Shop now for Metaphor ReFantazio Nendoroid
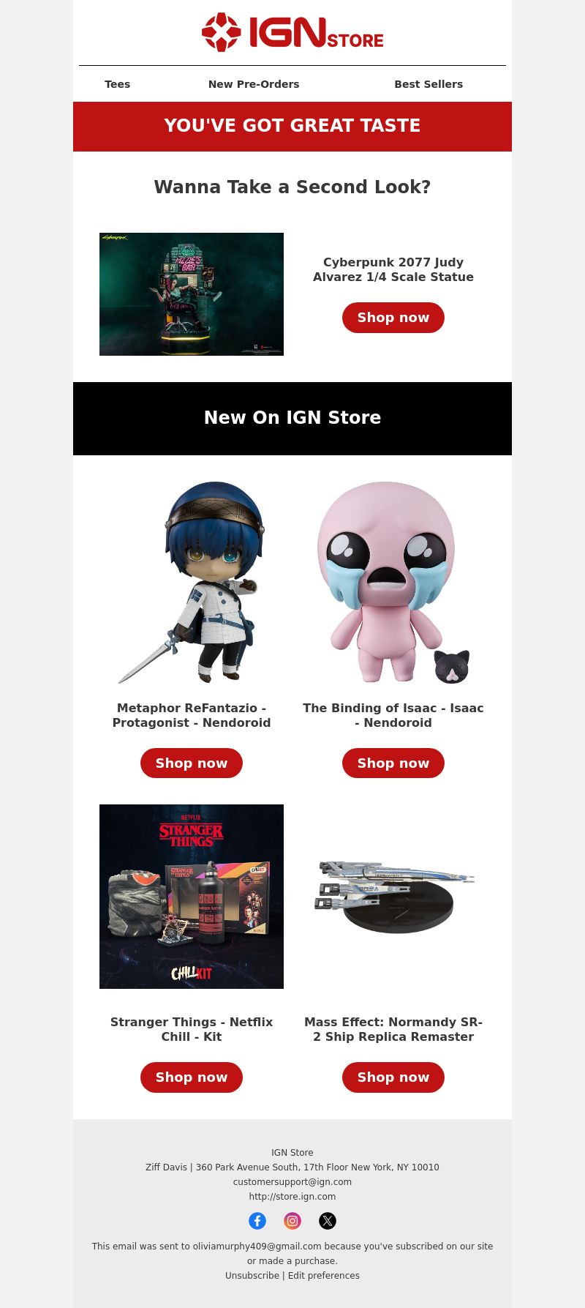This screenshot has width=585, height=1308. 192,763
